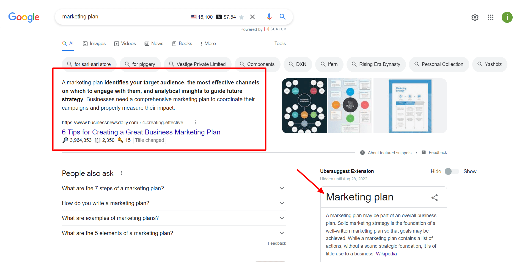Open the marketing plan mind-map thumbnail
The height and width of the screenshot is (262, 522).
[x=350, y=106]
